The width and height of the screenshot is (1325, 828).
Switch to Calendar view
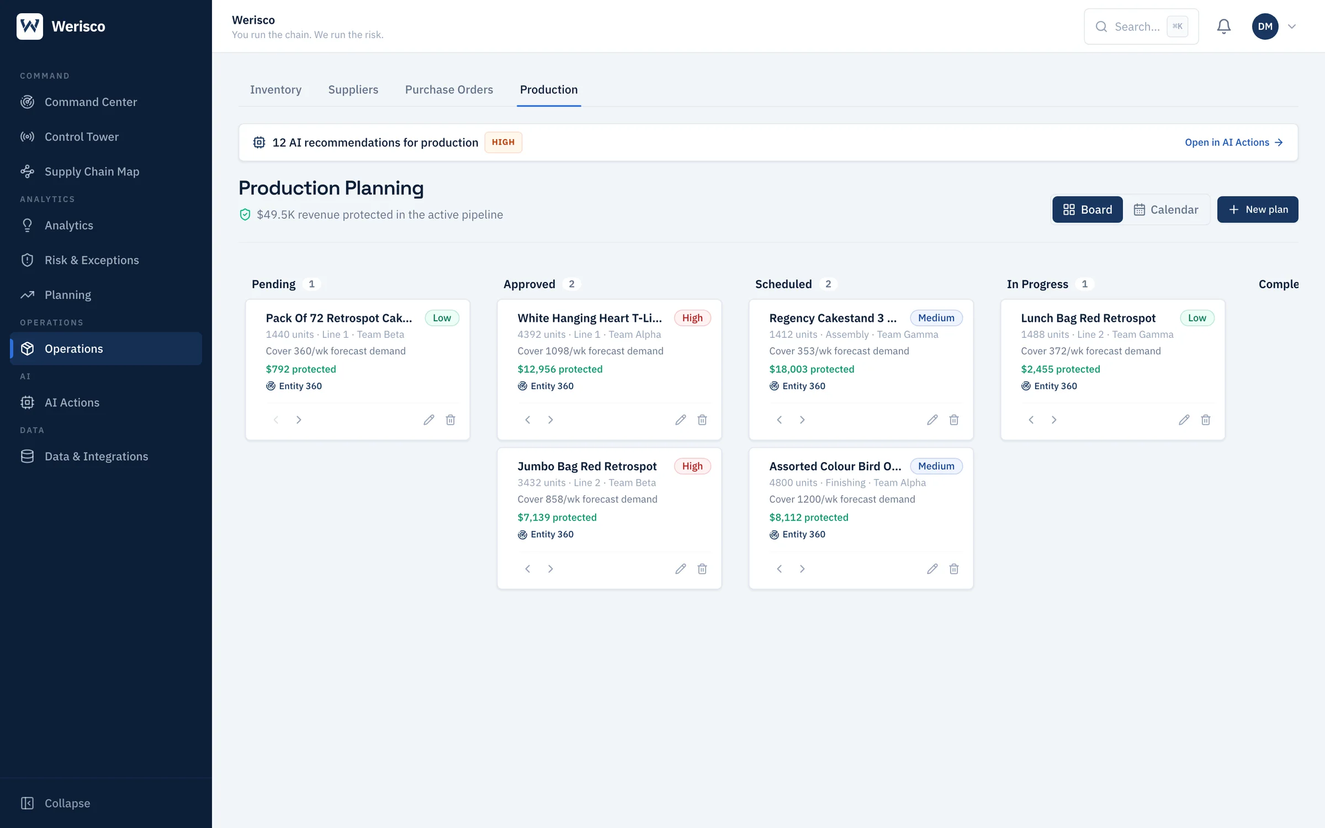[1166, 210]
